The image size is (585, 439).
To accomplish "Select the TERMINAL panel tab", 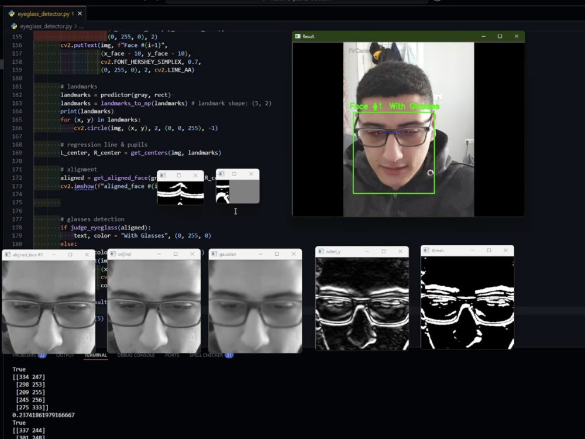I will pyautogui.click(x=95, y=355).
